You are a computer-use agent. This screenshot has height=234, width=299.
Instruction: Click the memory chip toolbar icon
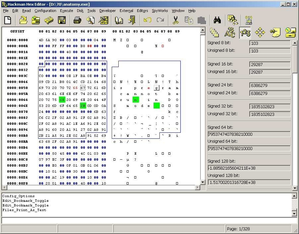(49, 20)
